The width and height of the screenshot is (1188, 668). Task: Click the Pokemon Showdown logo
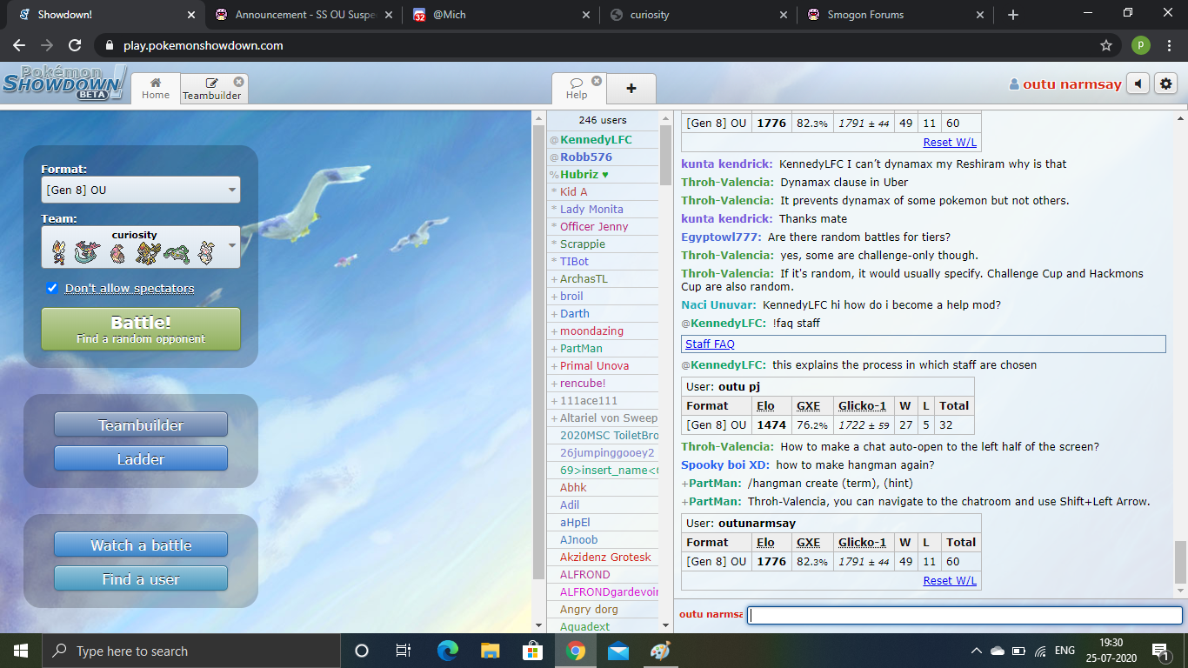click(x=63, y=83)
